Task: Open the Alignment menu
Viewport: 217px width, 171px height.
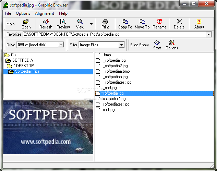Action: pyautogui.click(x=45, y=13)
